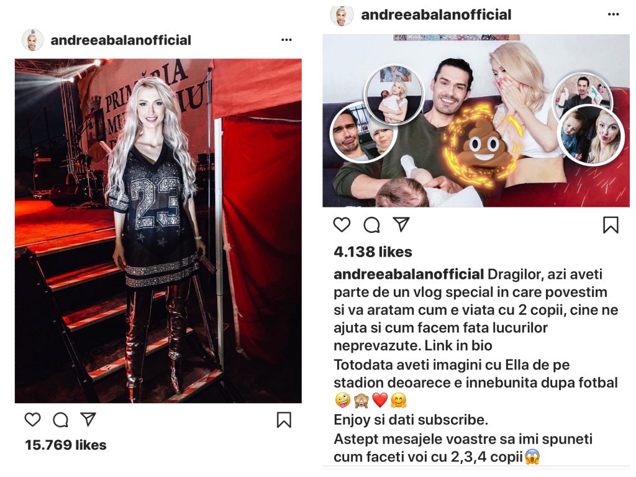The height and width of the screenshot is (477, 636).
Task: Comment on the right vlog post
Action: 371,225
